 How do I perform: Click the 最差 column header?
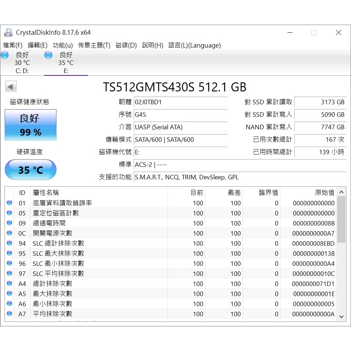(224, 193)
